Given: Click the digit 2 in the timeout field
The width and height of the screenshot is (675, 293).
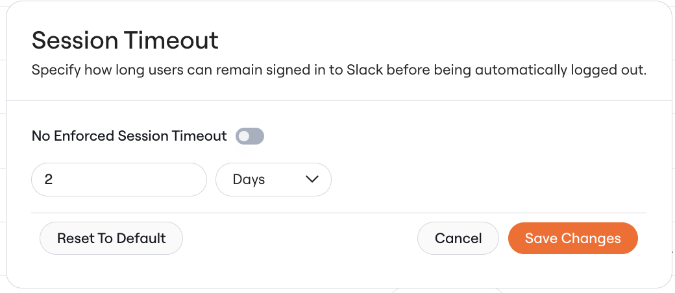Looking at the screenshot, I should coord(48,180).
